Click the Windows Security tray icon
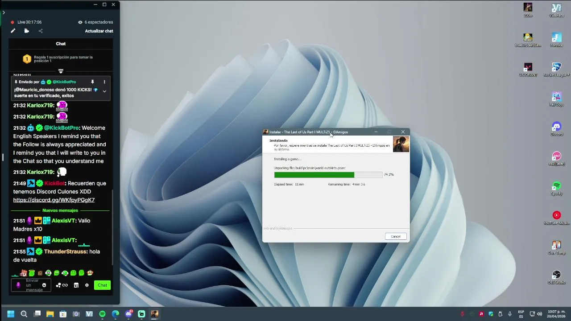Screen dimensions: 571x321 click(x=491, y=314)
